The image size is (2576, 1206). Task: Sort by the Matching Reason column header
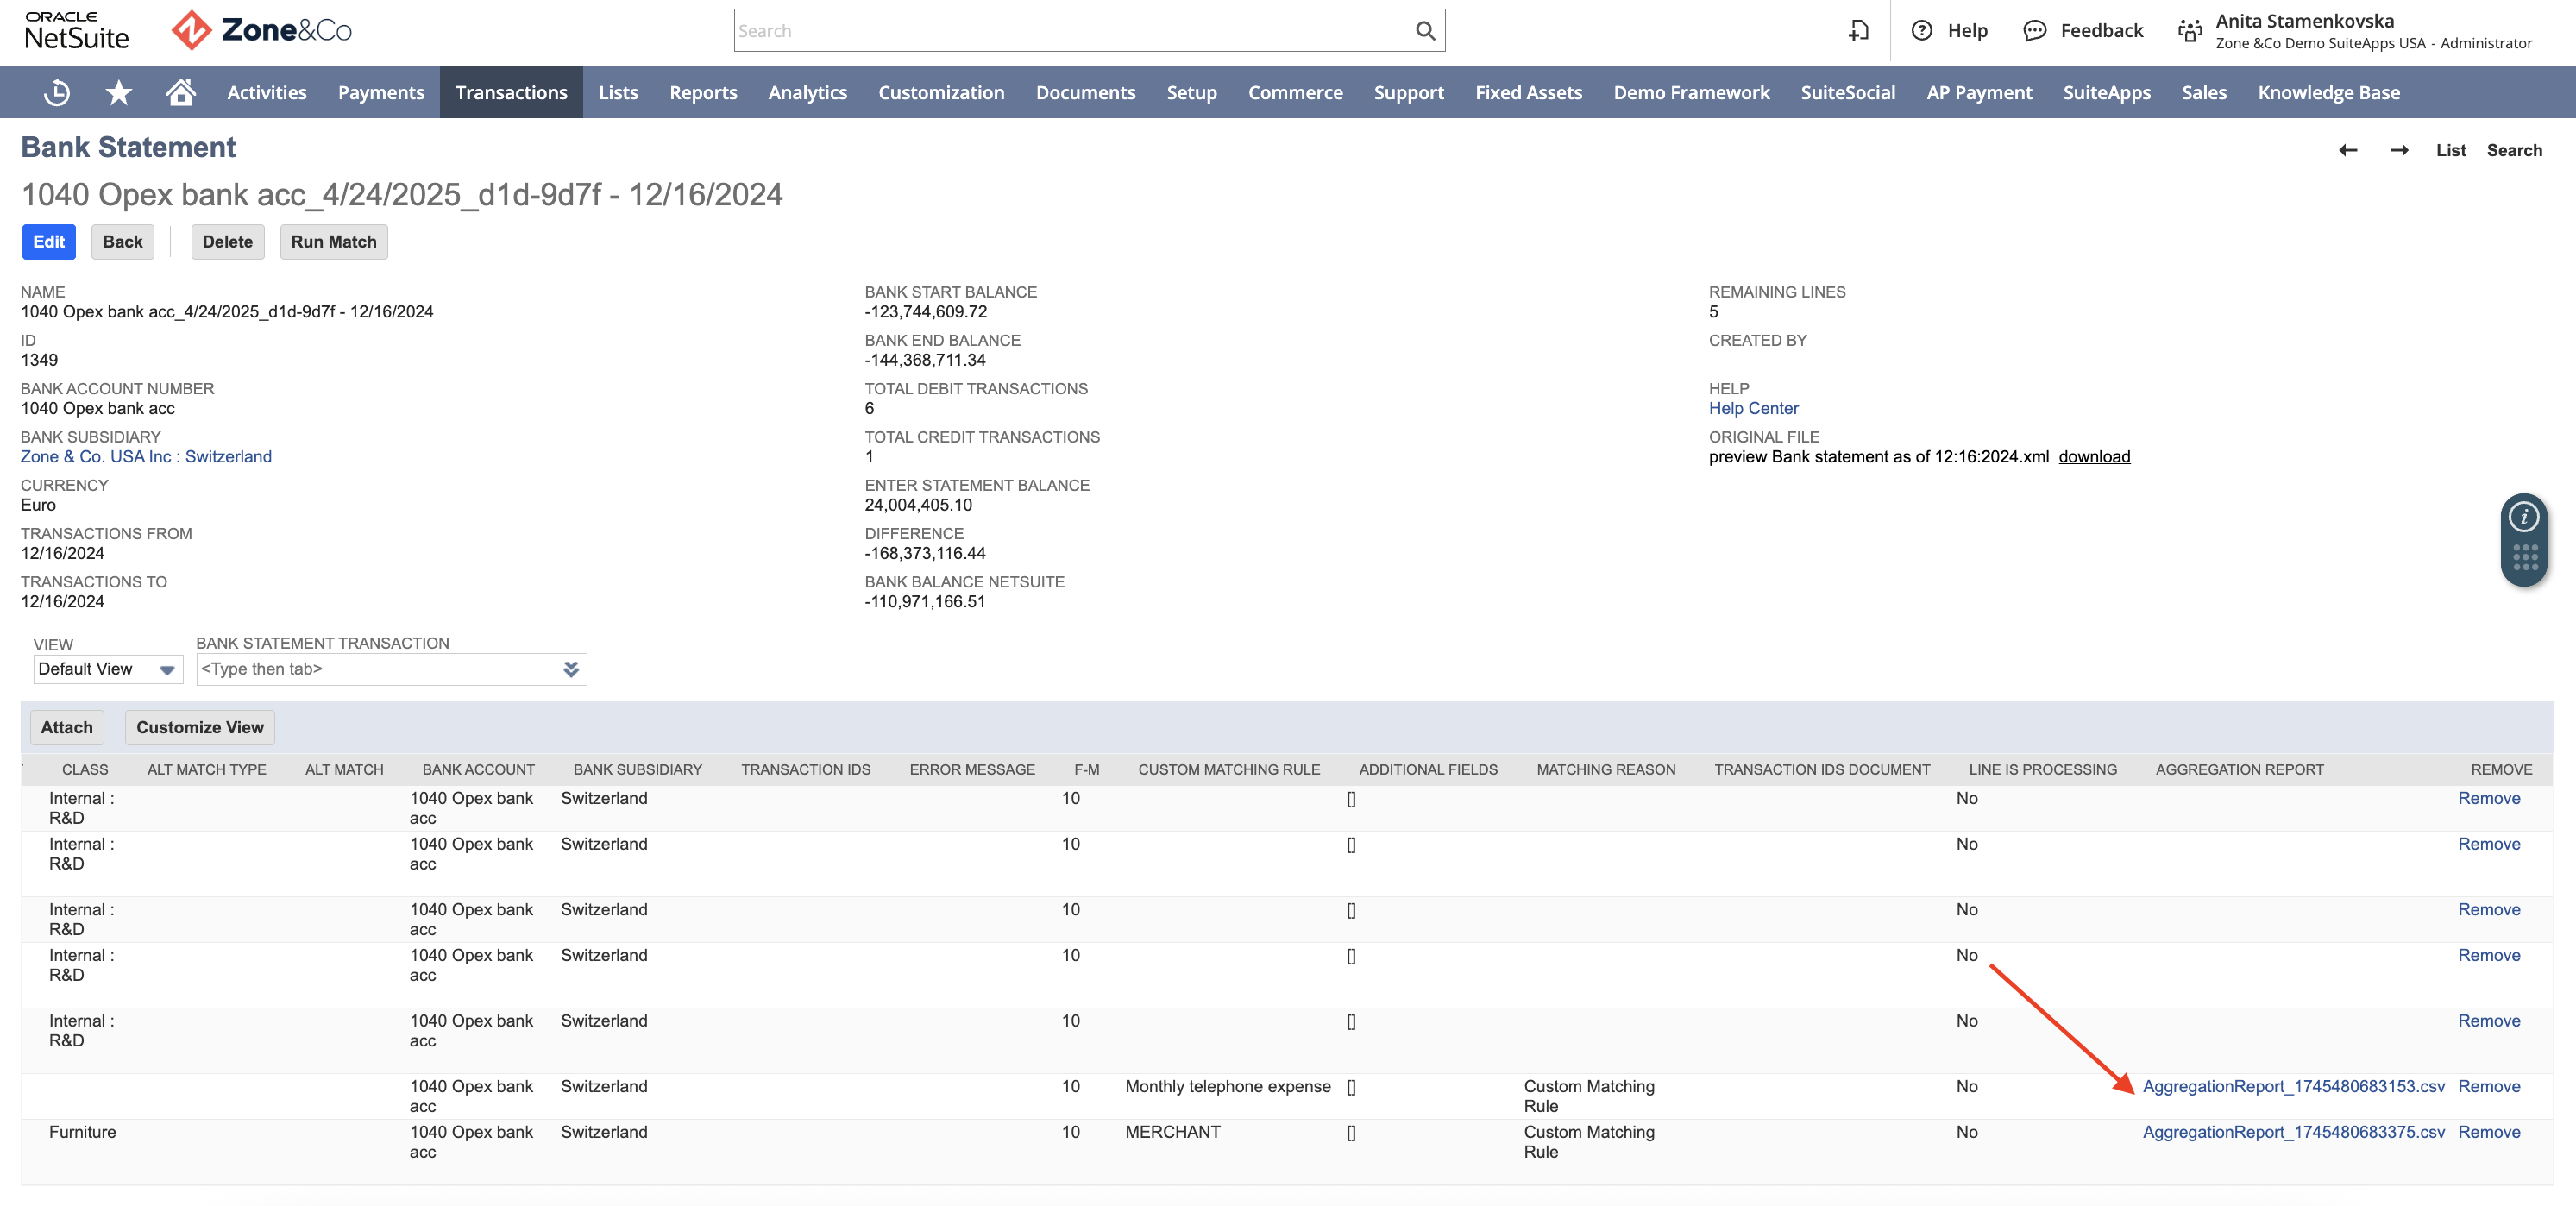pos(1605,770)
